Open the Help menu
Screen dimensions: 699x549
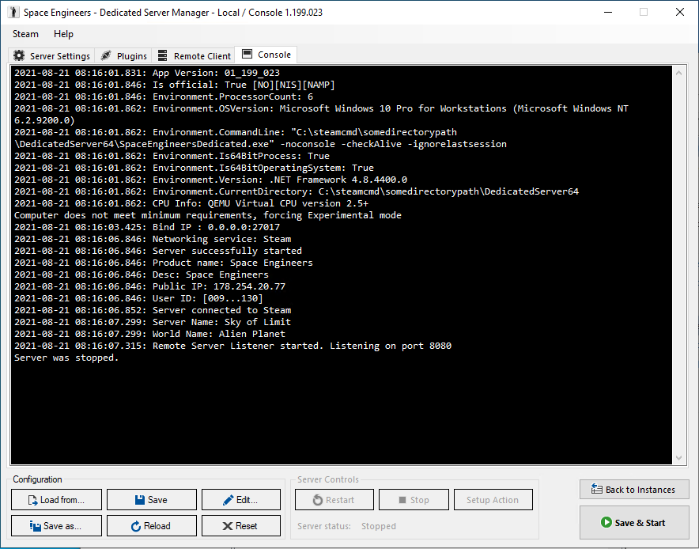click(63, 34)
